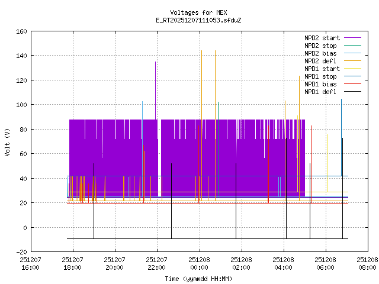Select the NPD1 stop legend entry

tap(320, 76)
